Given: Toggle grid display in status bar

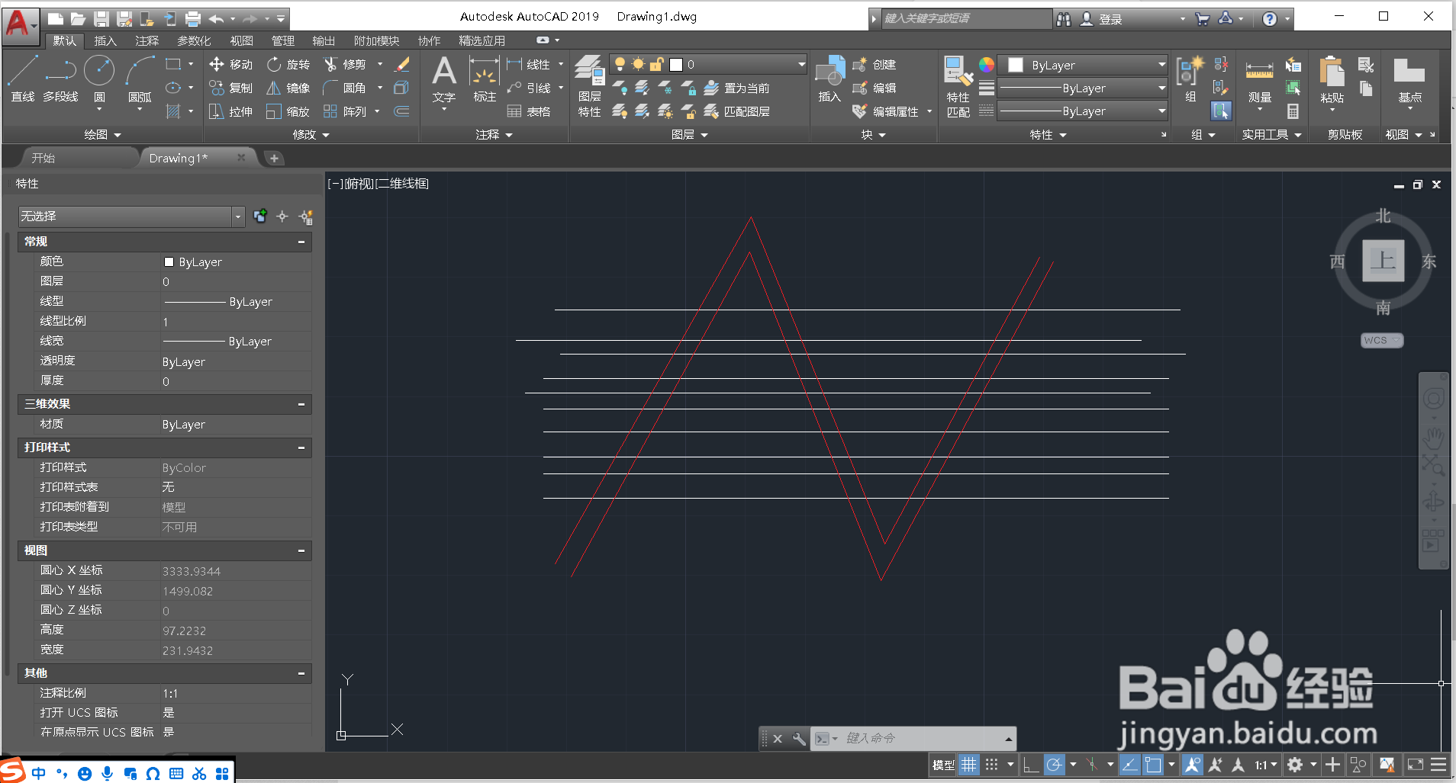Looking at the screenshot, I should (968, 765).
